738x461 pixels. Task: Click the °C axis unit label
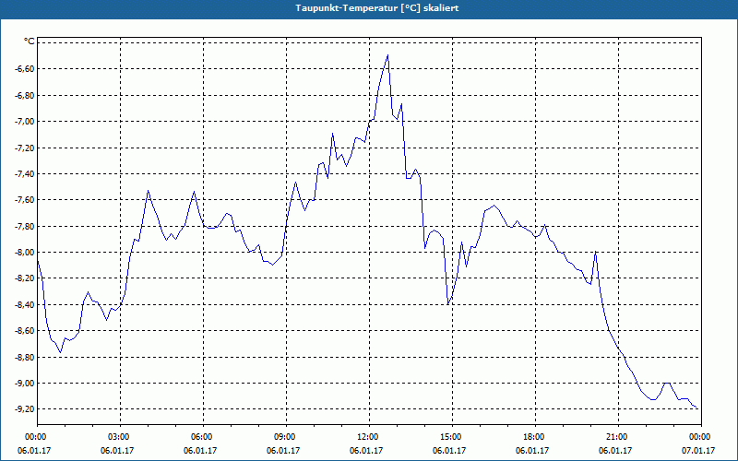30,41
